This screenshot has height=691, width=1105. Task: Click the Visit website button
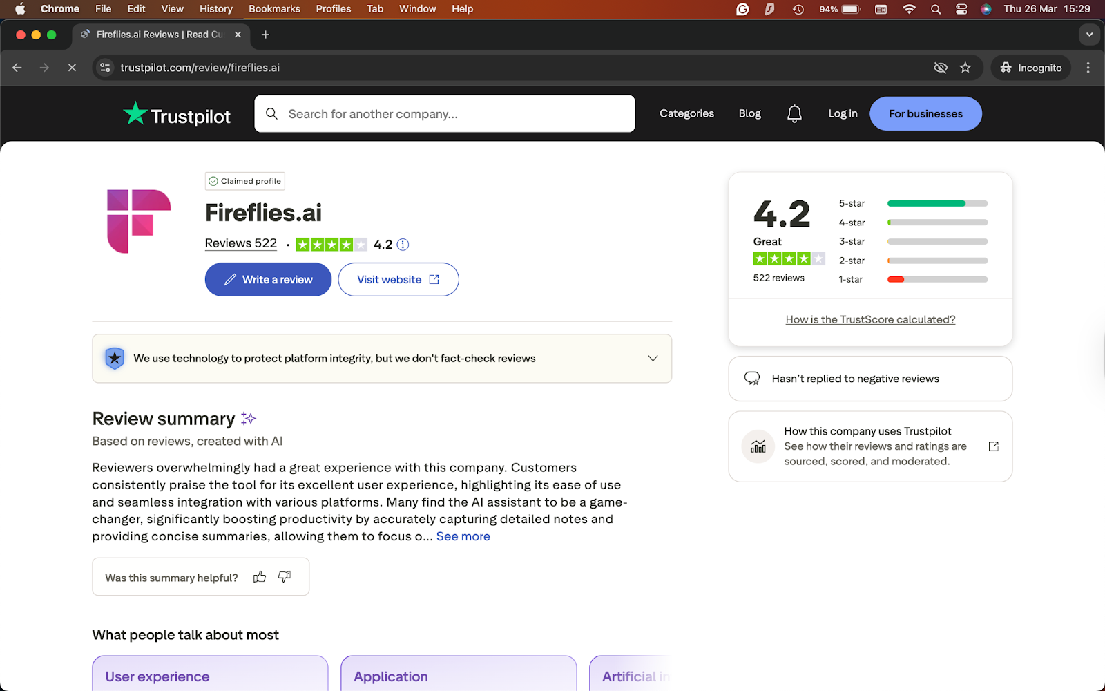click(x=398, y=279)
